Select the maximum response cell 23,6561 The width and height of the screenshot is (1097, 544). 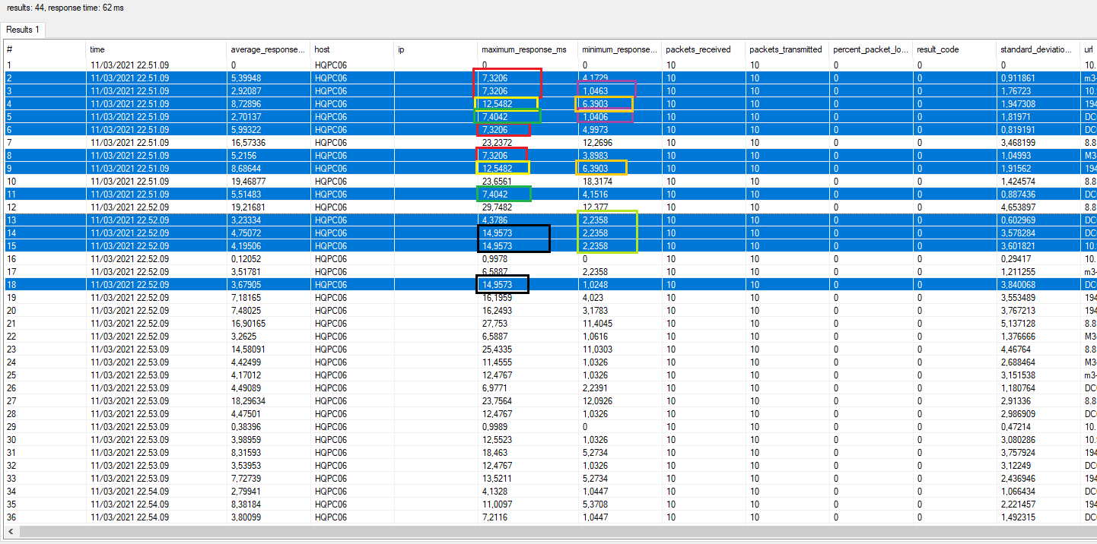click(528, 182)
